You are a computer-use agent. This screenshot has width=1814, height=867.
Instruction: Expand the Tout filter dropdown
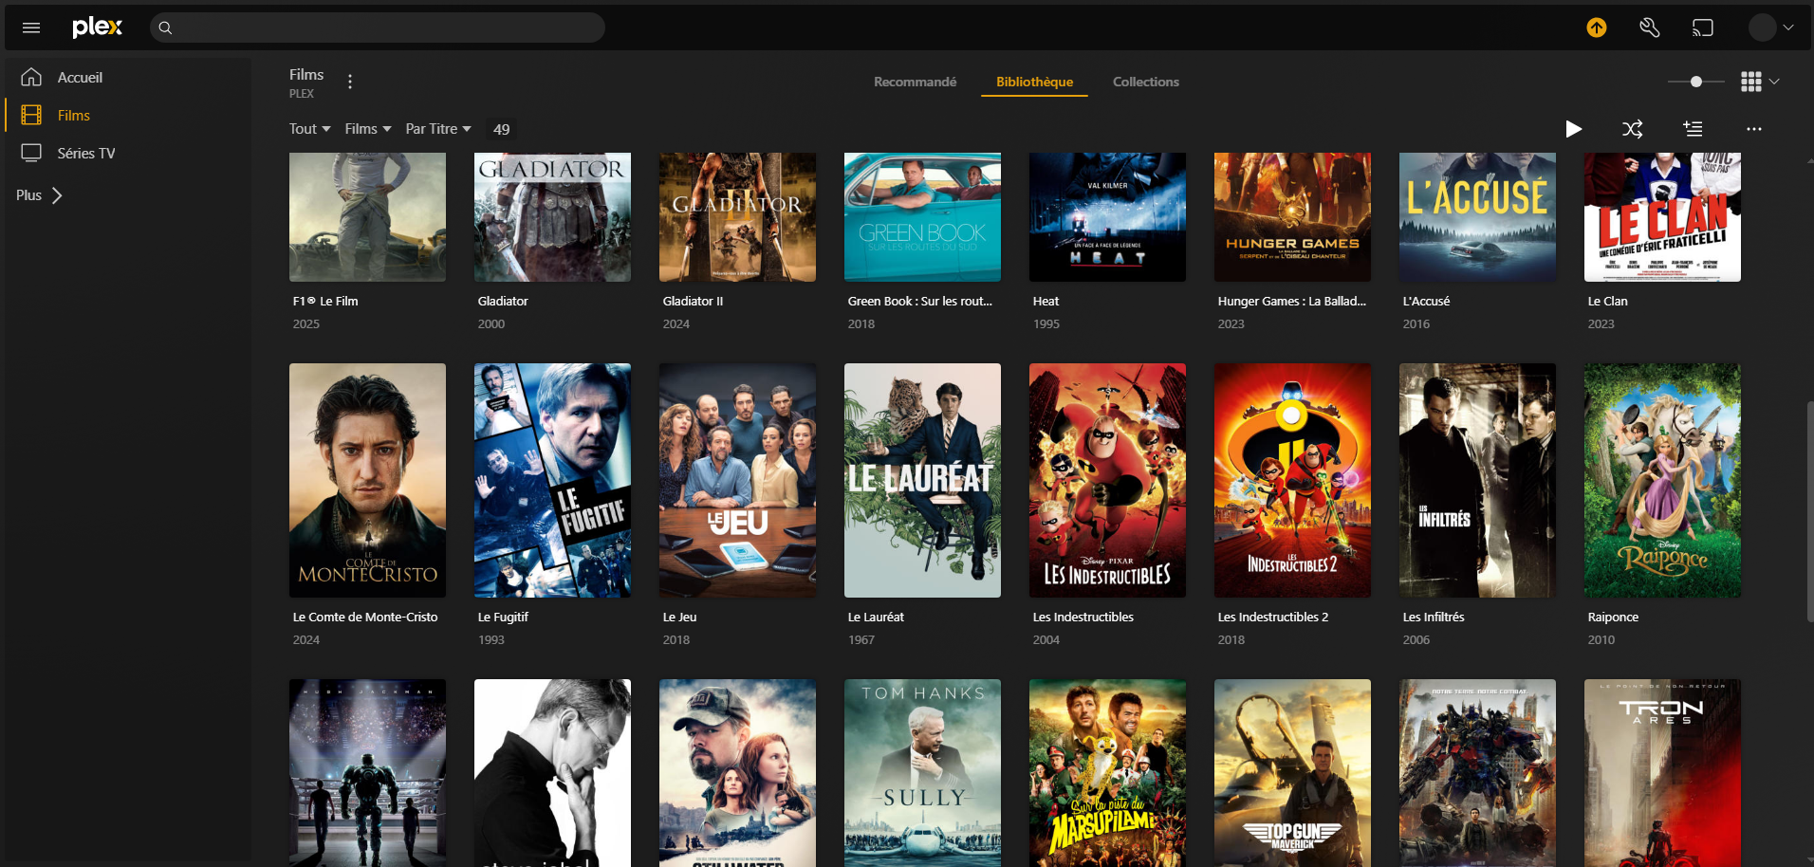pos(309,129)
